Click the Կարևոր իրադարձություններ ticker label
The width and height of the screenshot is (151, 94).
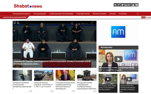(x=15, y=17)
